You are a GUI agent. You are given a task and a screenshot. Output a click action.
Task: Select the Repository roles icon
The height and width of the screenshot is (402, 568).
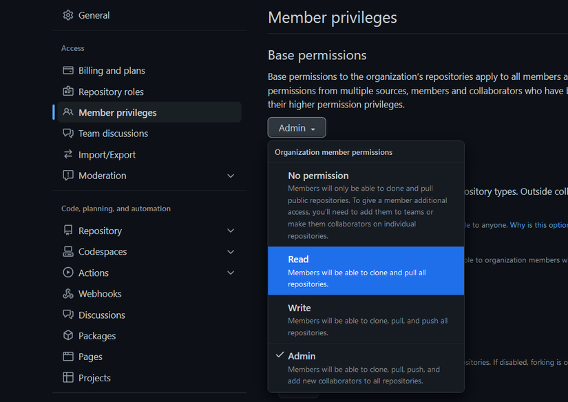tap(67, 92)
